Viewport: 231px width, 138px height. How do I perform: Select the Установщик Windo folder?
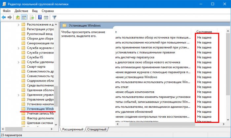pyautogui.click(x=38, y=109)
